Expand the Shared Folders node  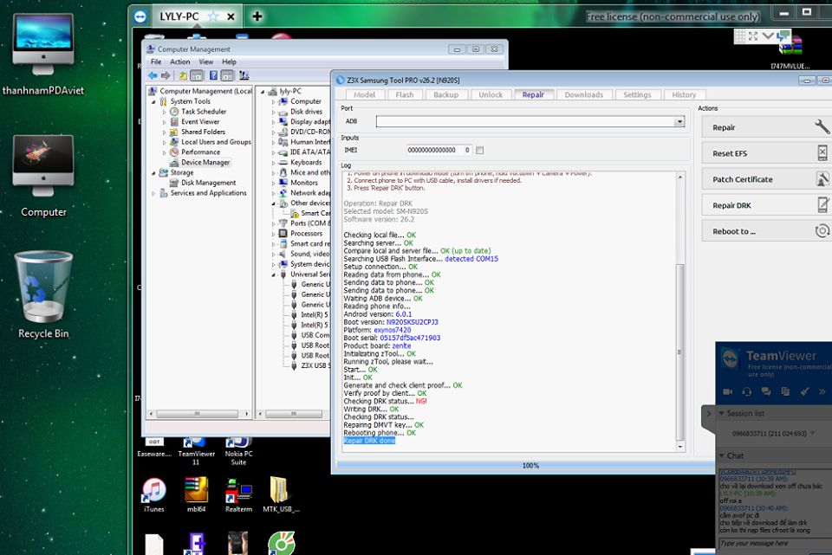coord(164,132)
